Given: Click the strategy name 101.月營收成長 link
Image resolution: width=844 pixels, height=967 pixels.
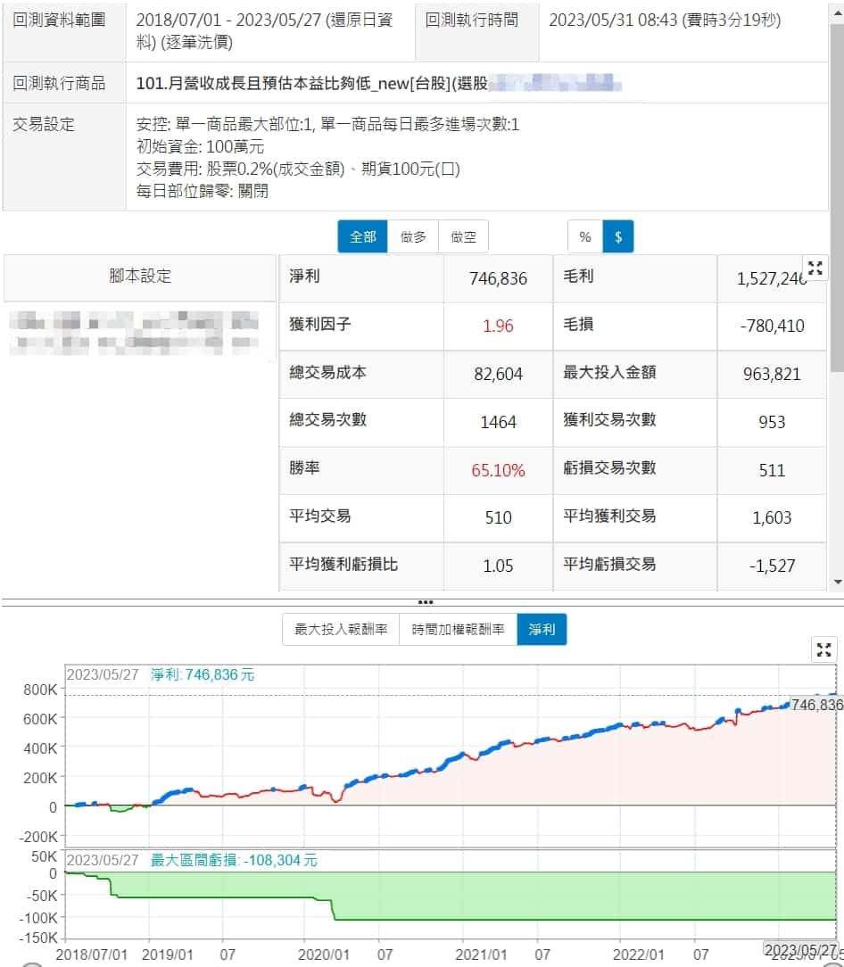Looking at the screenshot, I should pyautogui.click(x=294, y=84).
